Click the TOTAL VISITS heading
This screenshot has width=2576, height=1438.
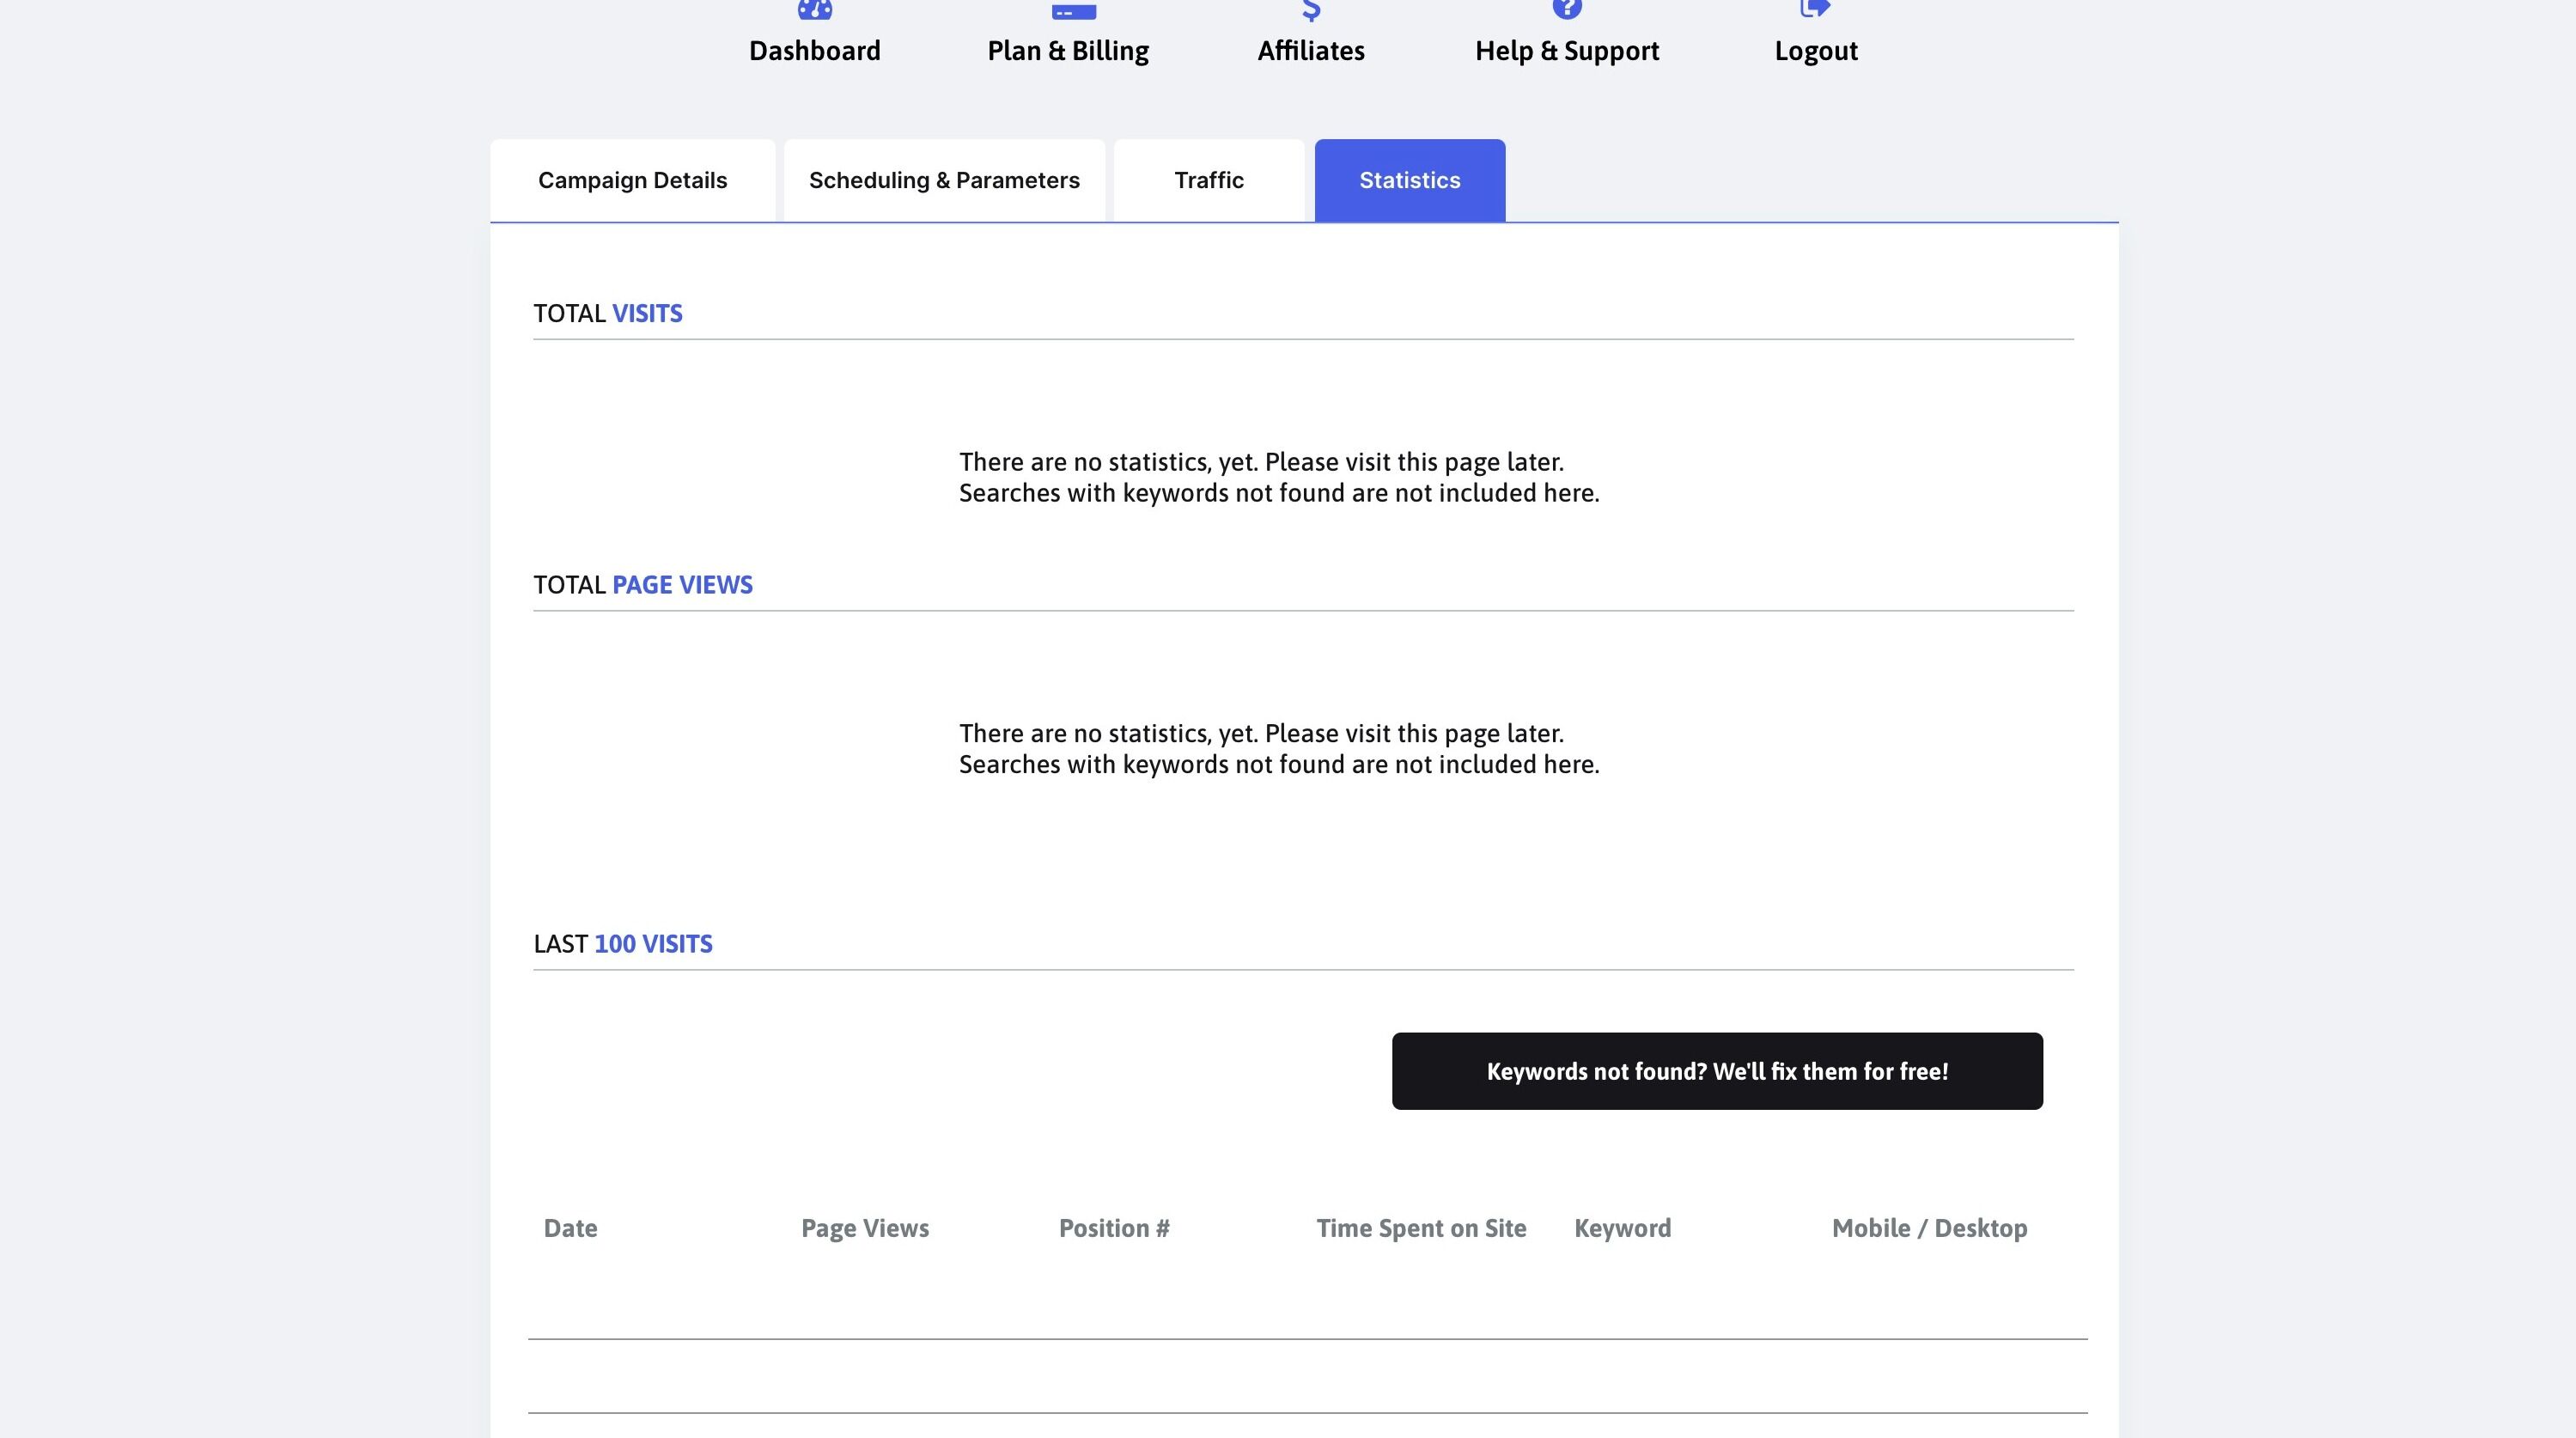[x=608, y=314]
